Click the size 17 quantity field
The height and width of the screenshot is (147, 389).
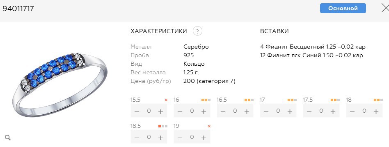pyautogui.click(x=278, y=111)
